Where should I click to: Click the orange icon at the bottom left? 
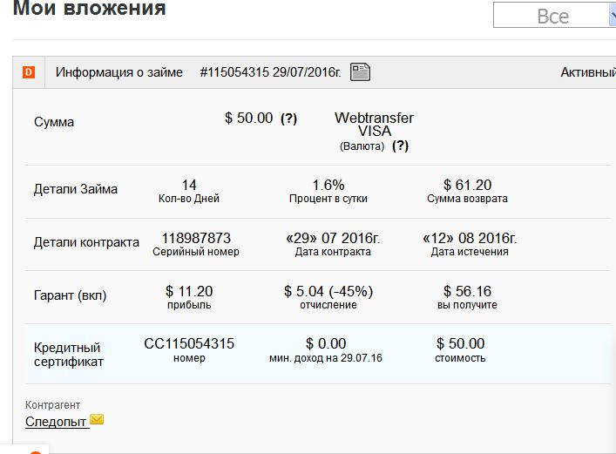pyautogui.click(x=35, y=451)
